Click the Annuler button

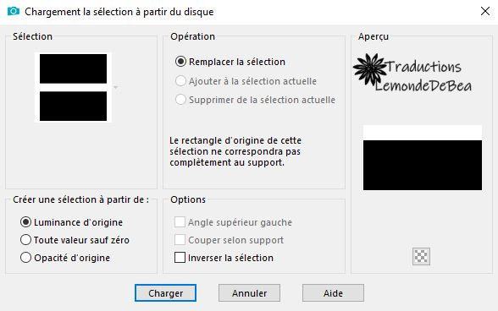pyautogui.click(x=249, y=293)
